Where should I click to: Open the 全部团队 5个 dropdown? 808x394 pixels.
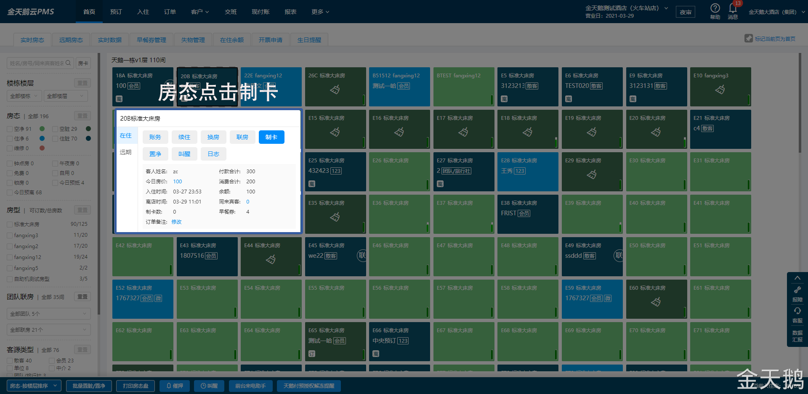pos(49,314)
